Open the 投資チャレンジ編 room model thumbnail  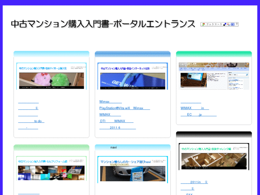point(214,156)
